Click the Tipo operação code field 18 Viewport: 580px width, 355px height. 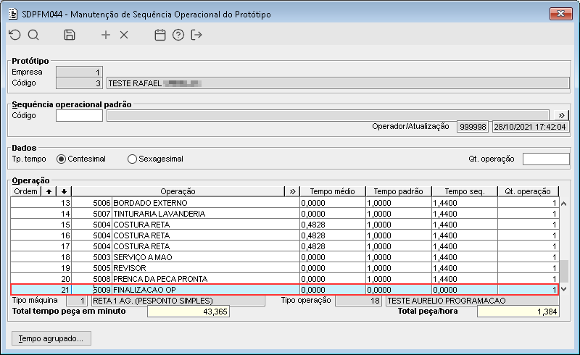click(x=358, y=301)
